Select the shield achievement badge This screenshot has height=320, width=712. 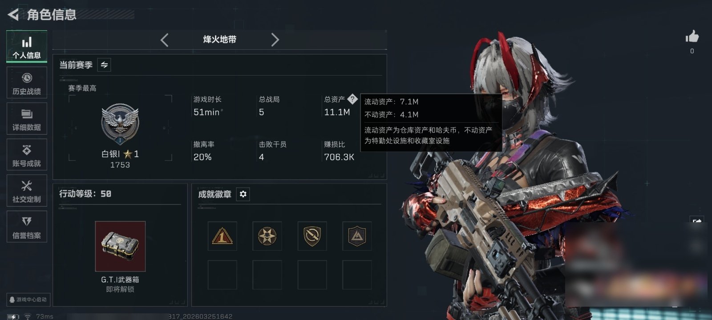click(x=312, y=236)
